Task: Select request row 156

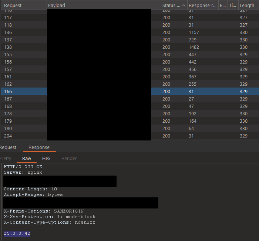Action: coord(130,62)
